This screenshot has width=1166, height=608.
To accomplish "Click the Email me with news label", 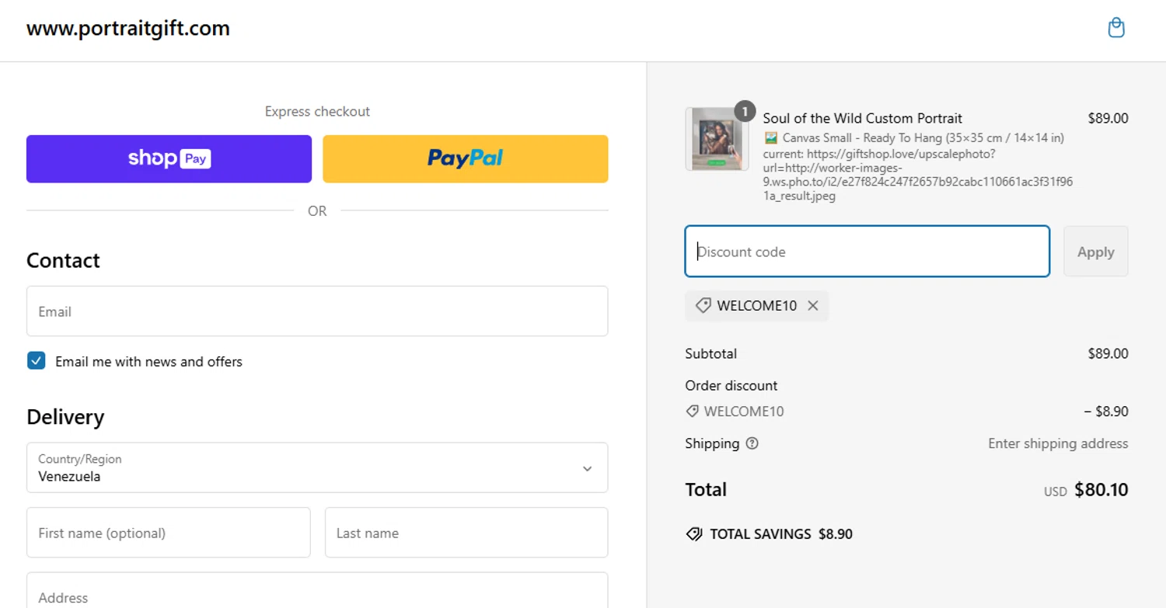I will (x=148, y=361).
